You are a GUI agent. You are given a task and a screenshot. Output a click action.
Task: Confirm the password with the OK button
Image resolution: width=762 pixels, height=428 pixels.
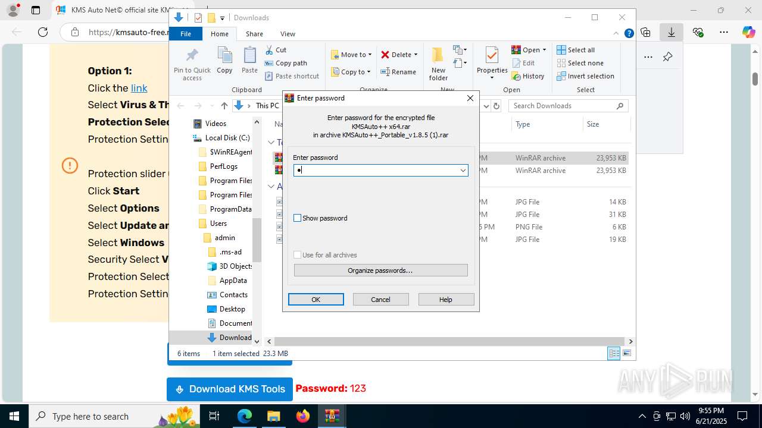click(x=316, y=300)
